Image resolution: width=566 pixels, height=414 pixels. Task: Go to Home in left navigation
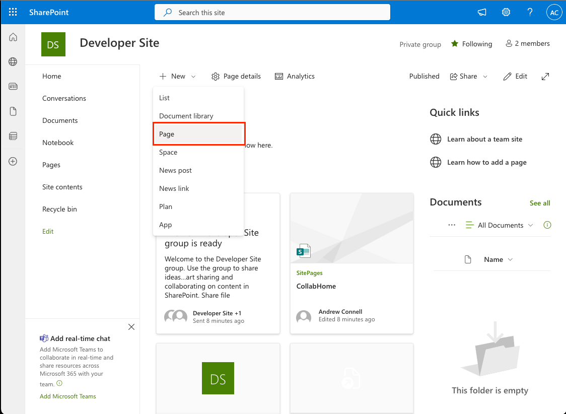[52, 76]
